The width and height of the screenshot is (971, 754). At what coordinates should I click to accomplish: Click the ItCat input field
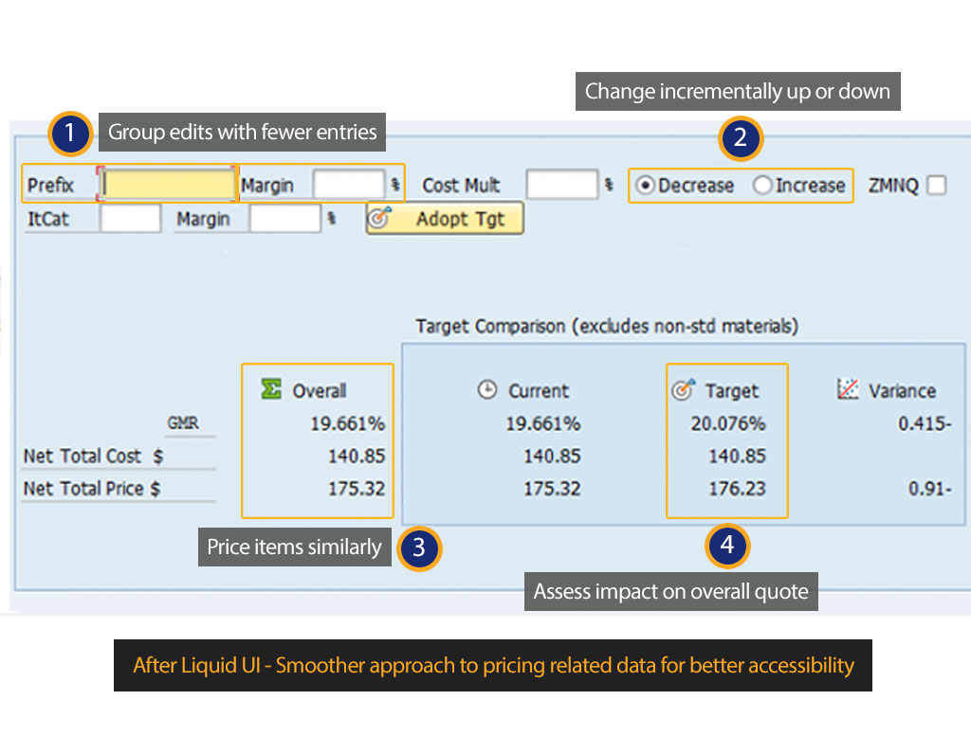pos(131,219)
